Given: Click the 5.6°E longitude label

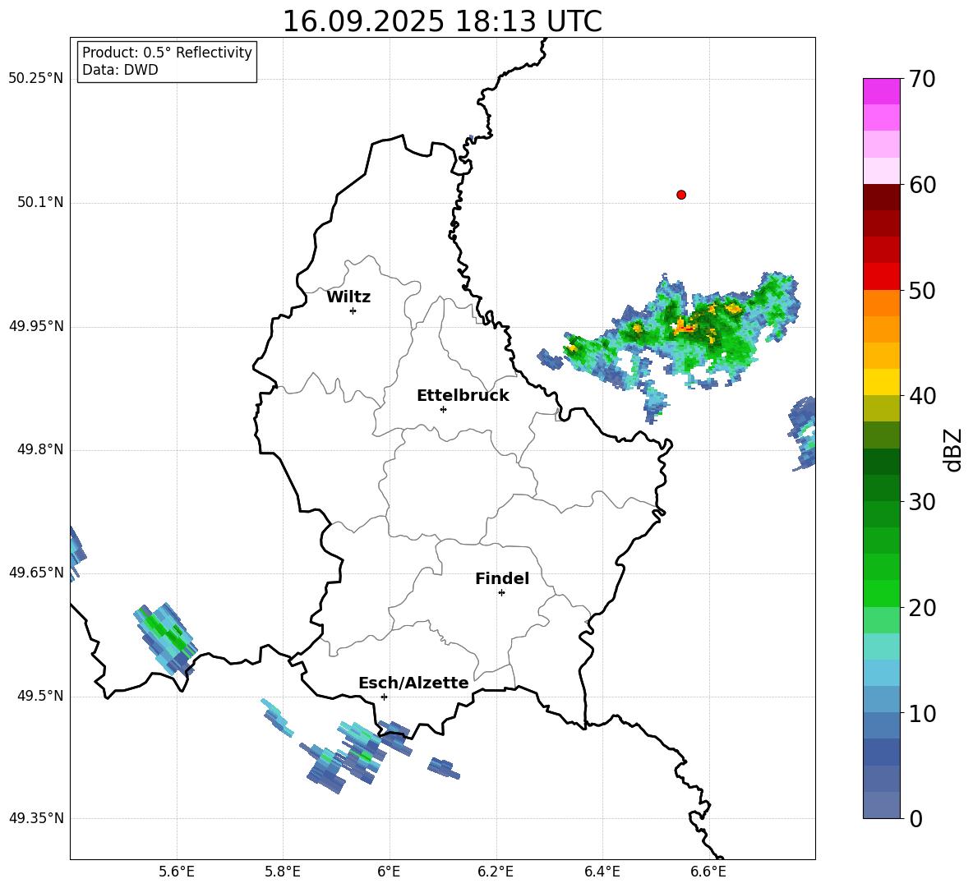Looking at the screenshot, I should 177,872.
